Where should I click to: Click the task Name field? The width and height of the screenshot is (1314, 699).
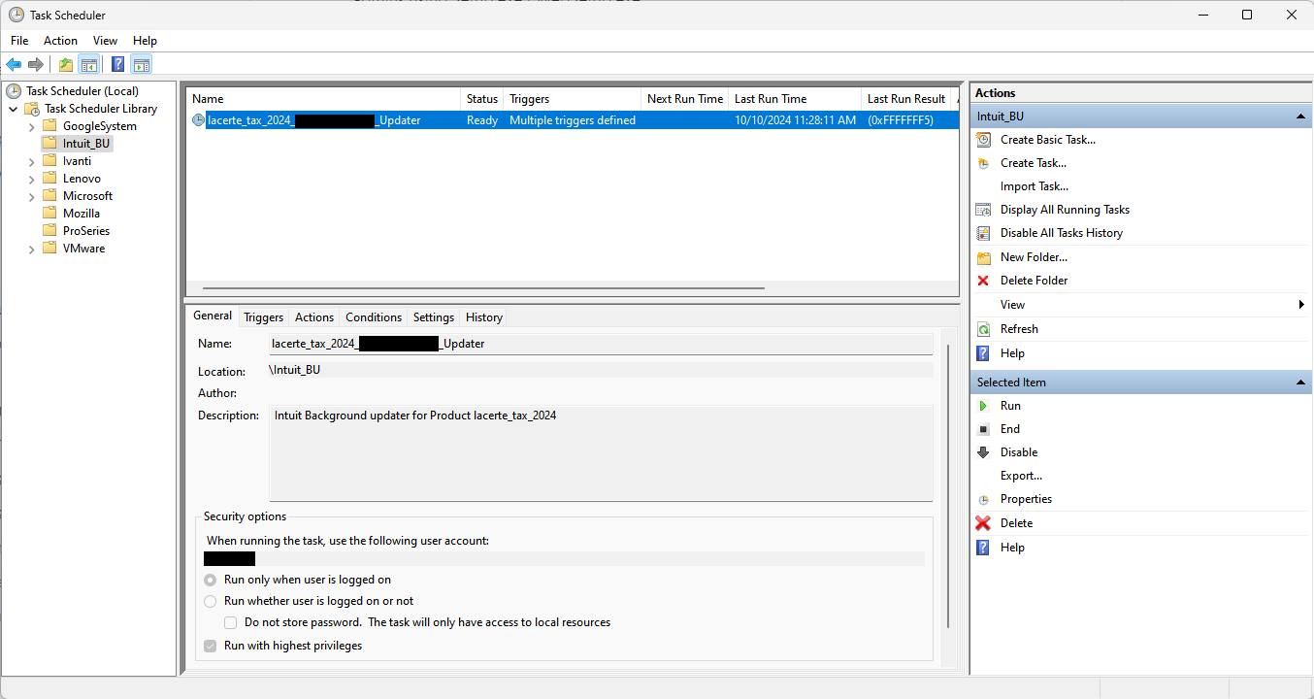[x=601, y=344]
